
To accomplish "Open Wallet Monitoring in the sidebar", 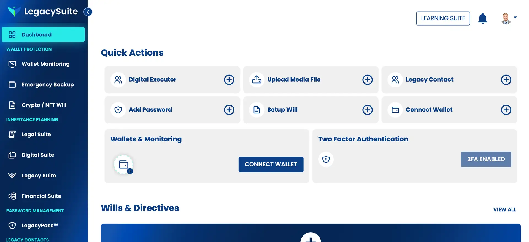I will tap(45, 64).
